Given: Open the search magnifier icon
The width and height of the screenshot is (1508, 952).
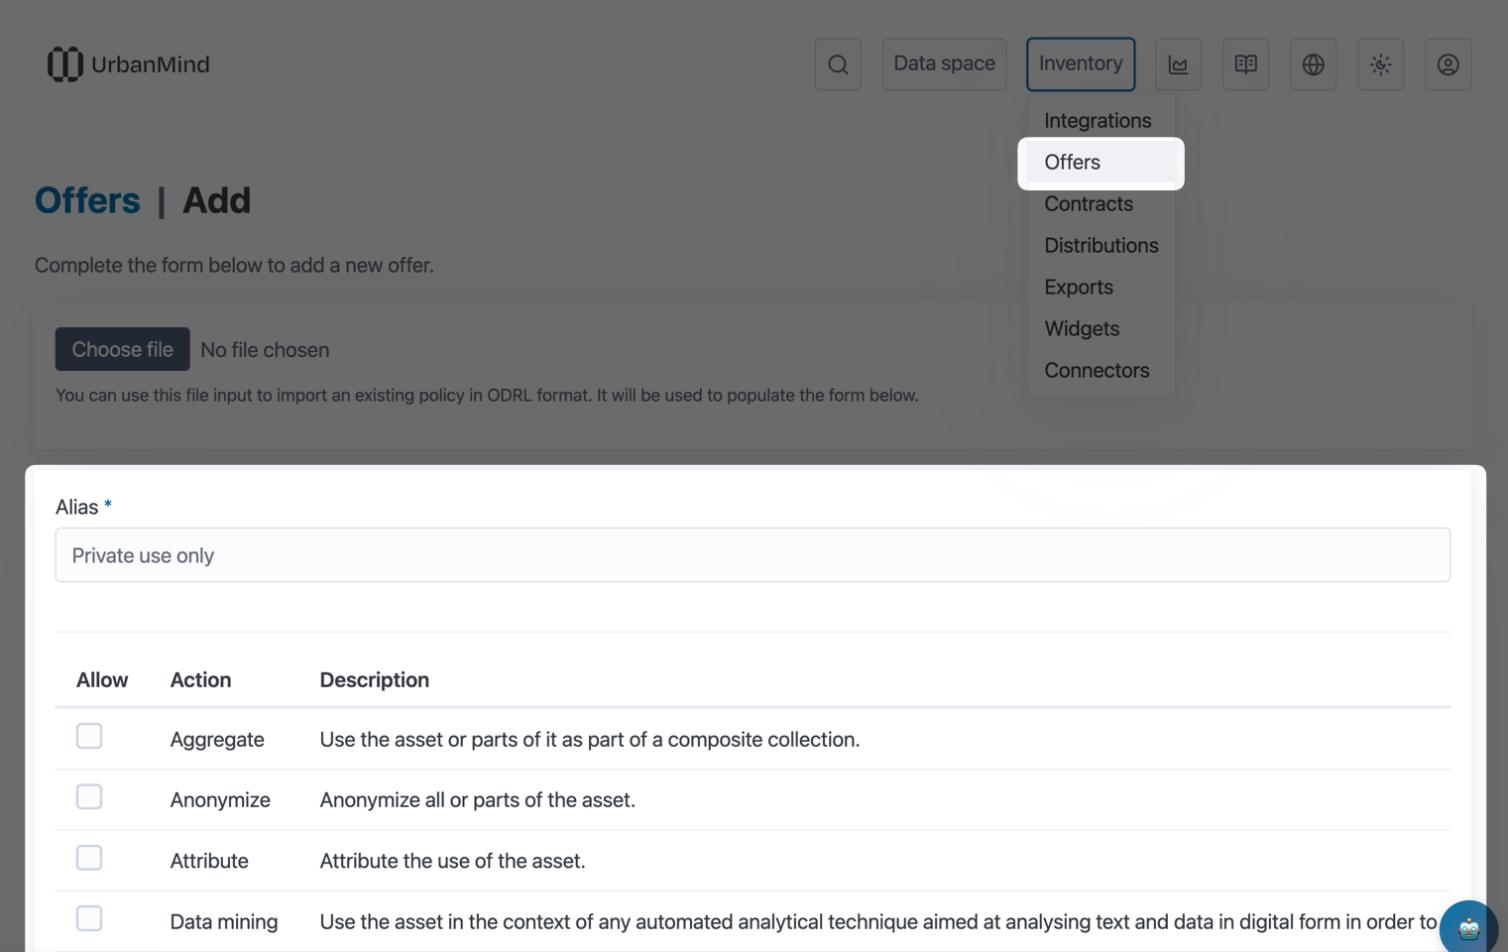Looking at the screenshot, I should point(838,64).
